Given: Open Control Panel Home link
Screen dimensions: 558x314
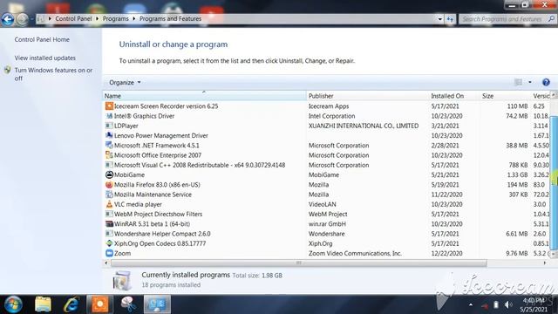Looking at the screenshot, I should tap(42, 39).
